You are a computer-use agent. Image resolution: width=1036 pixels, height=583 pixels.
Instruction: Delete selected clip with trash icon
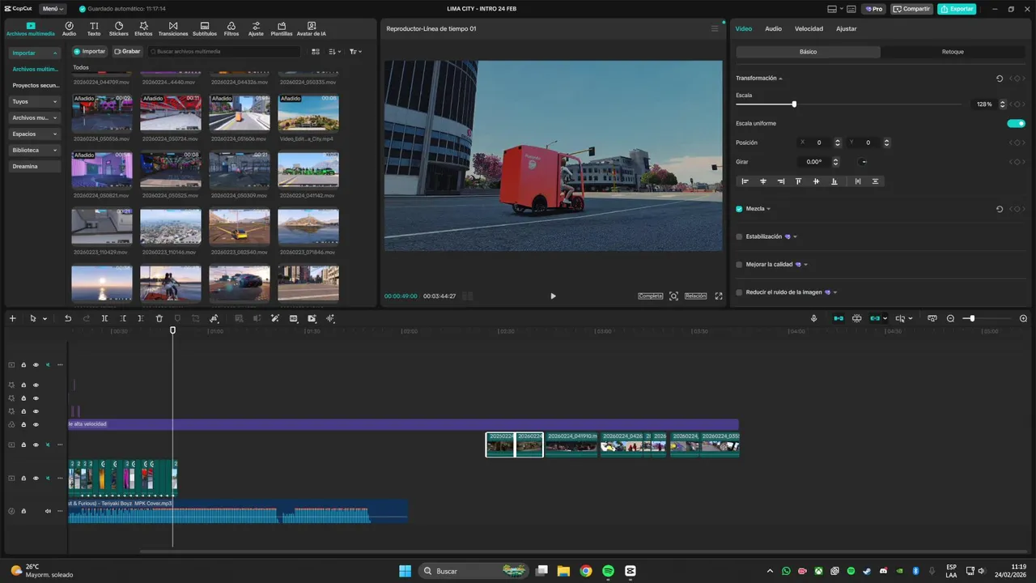tap(159, 319)
